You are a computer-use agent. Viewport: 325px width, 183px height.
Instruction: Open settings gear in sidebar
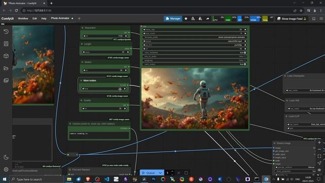pos(6,169)
